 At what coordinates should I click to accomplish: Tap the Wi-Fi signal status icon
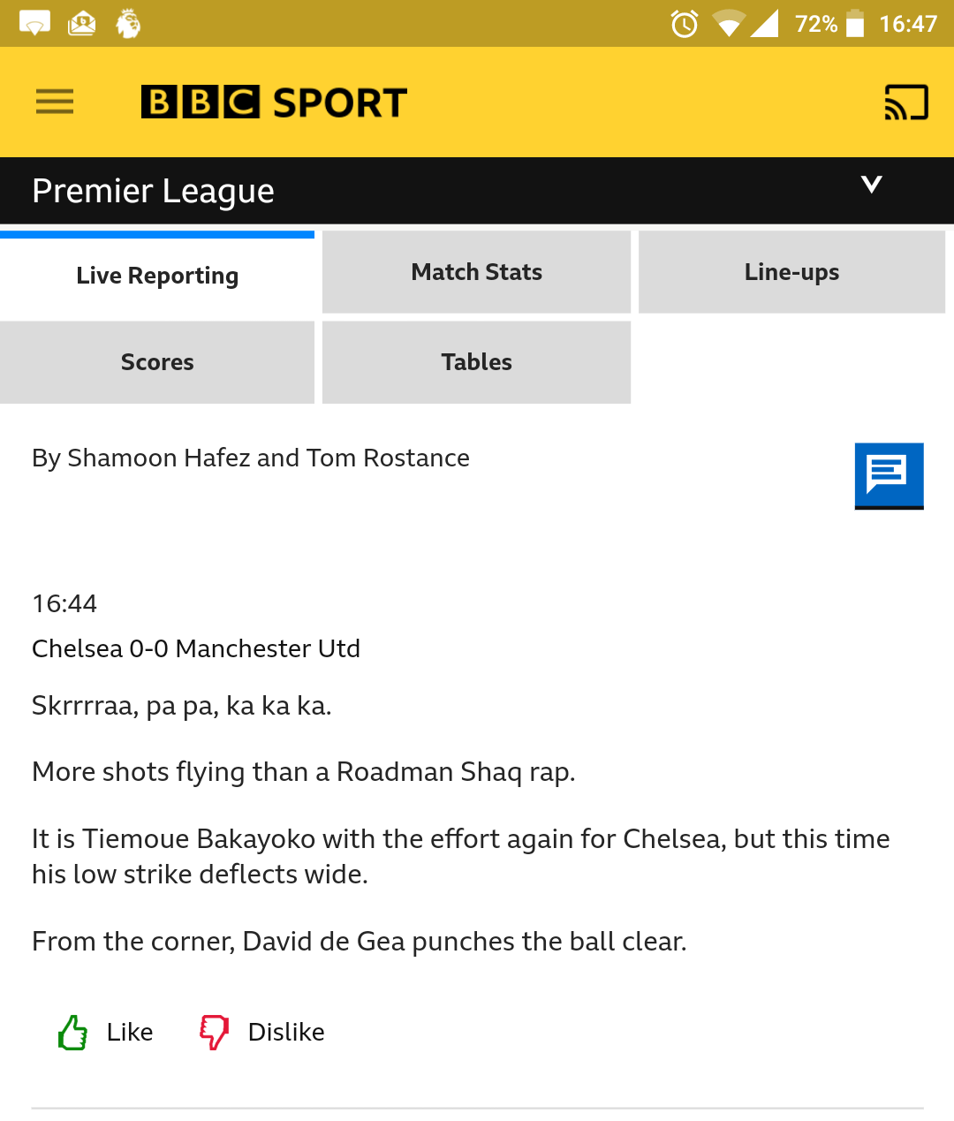728,24
